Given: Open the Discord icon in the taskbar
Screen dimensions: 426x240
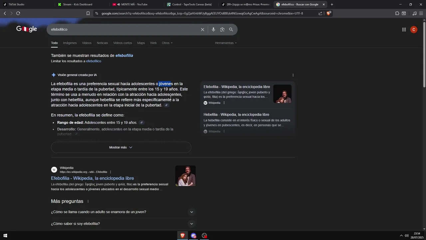Looking at the screenshot, I should pyautogui.click(x=193, y=236).
